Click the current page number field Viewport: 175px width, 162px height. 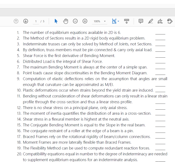(36, 21)
